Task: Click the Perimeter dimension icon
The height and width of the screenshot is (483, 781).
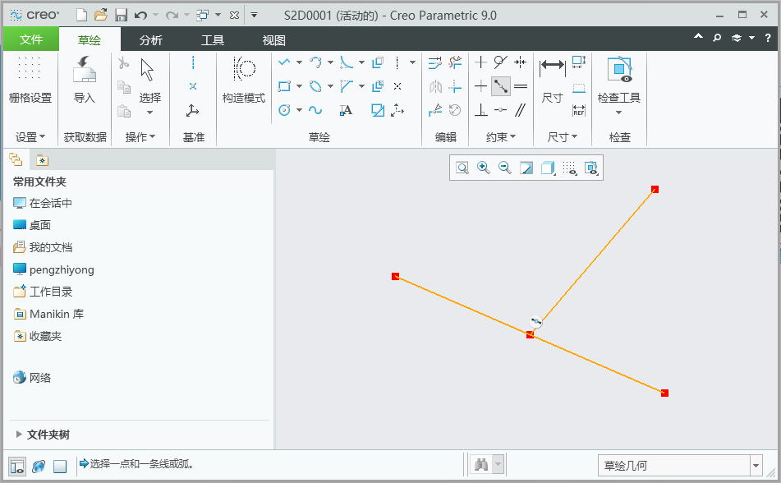Action: tap(579, 62)
